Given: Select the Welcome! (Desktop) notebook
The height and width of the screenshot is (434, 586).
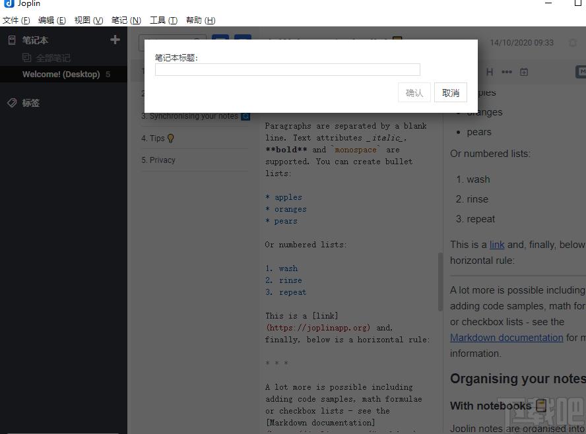Looking at the screenshot, I should coord(63,74).
